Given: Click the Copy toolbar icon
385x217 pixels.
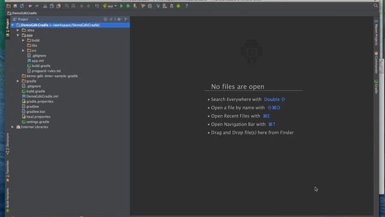Looking at the screenshot, I should [x=52, y=6].
